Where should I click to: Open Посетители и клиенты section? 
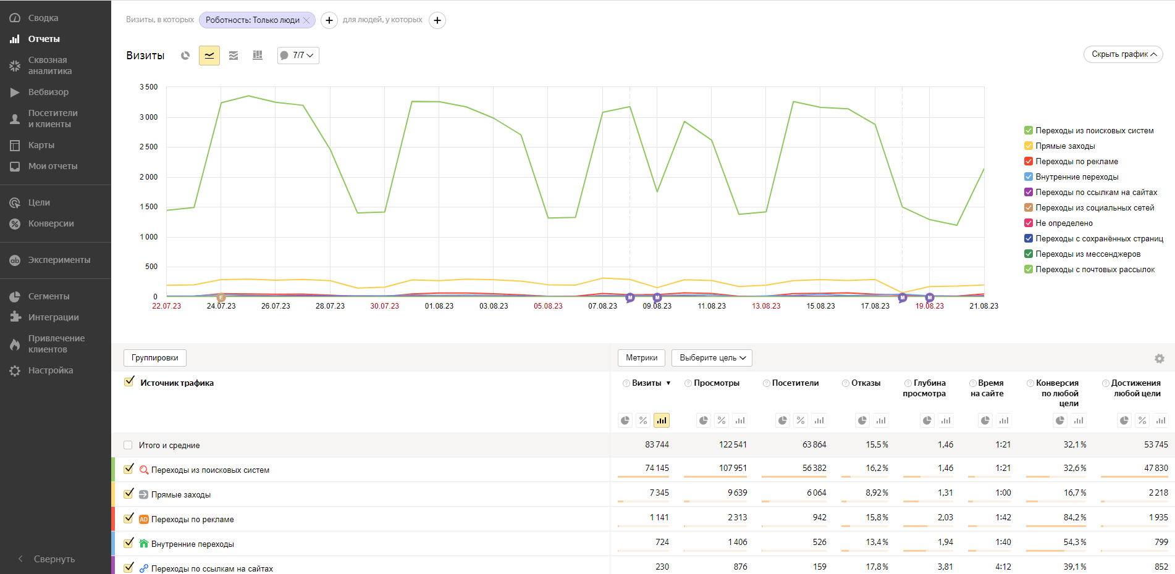53,119
